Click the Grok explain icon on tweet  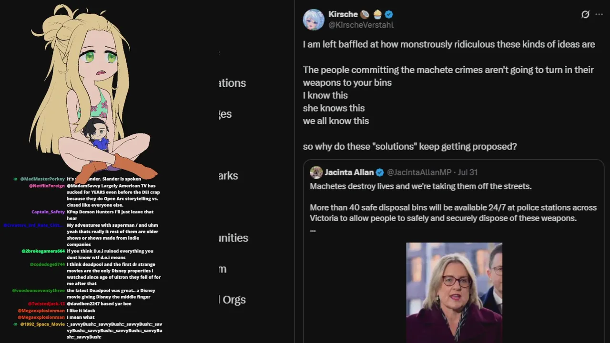pos(585,14)
